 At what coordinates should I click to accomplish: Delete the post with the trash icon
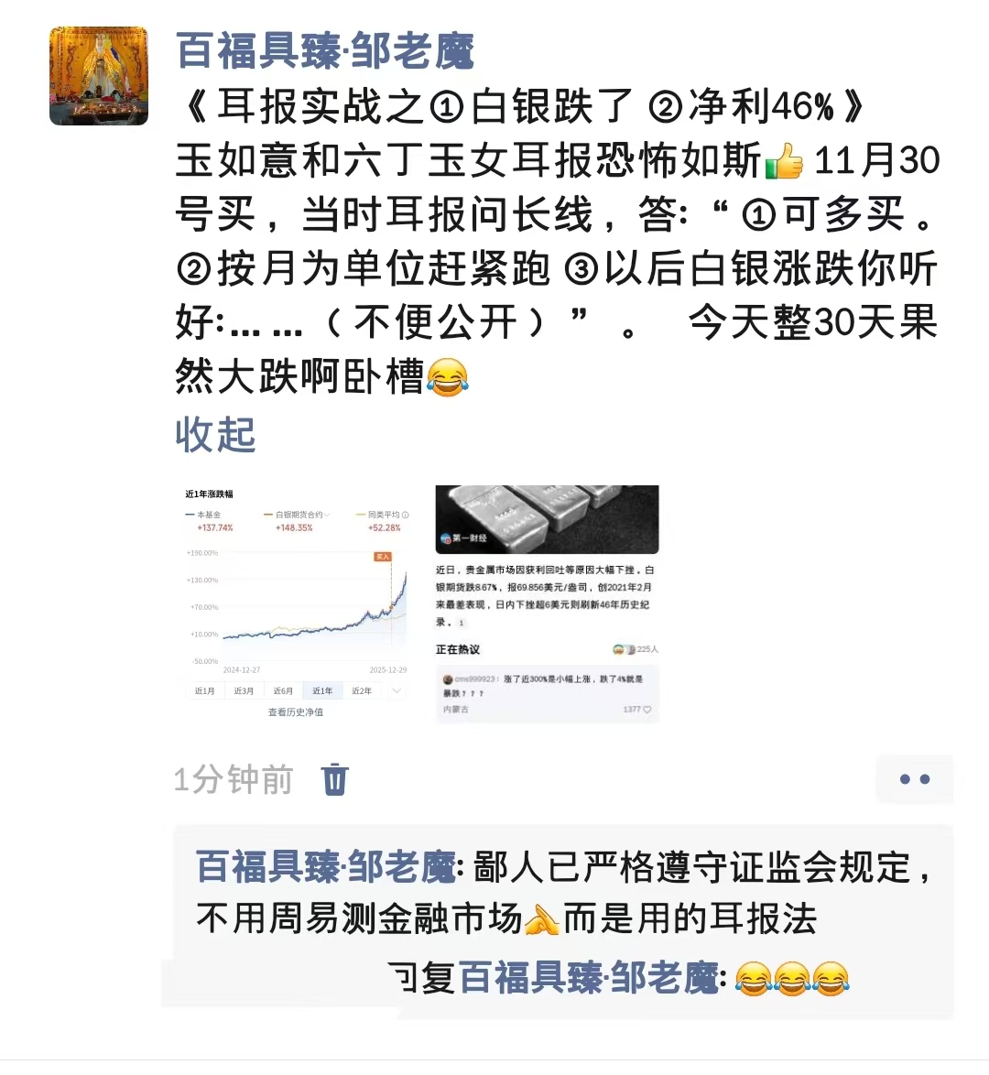(334, 779)
